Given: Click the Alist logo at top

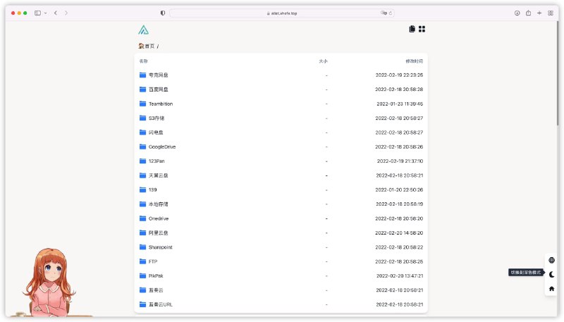Looking at the screenshot, I should tap(143, 30).
